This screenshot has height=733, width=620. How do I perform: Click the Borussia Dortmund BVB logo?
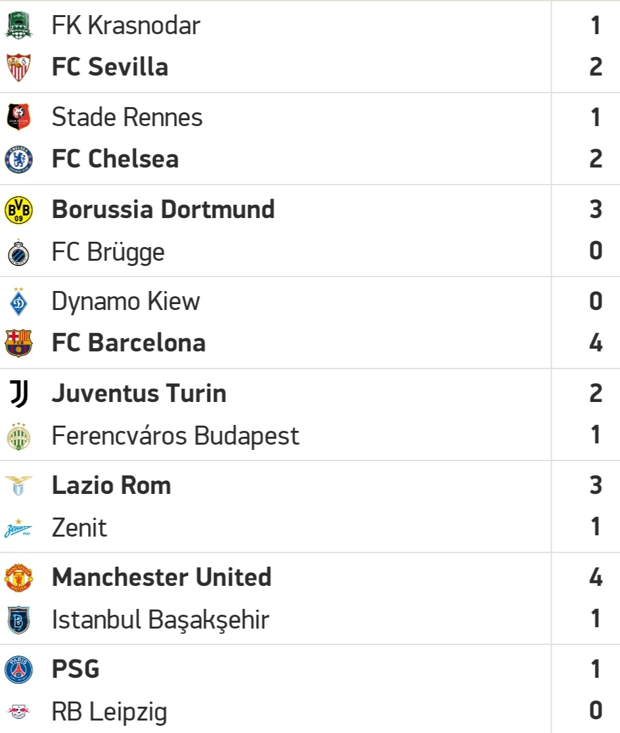click(x=18, y=210)
